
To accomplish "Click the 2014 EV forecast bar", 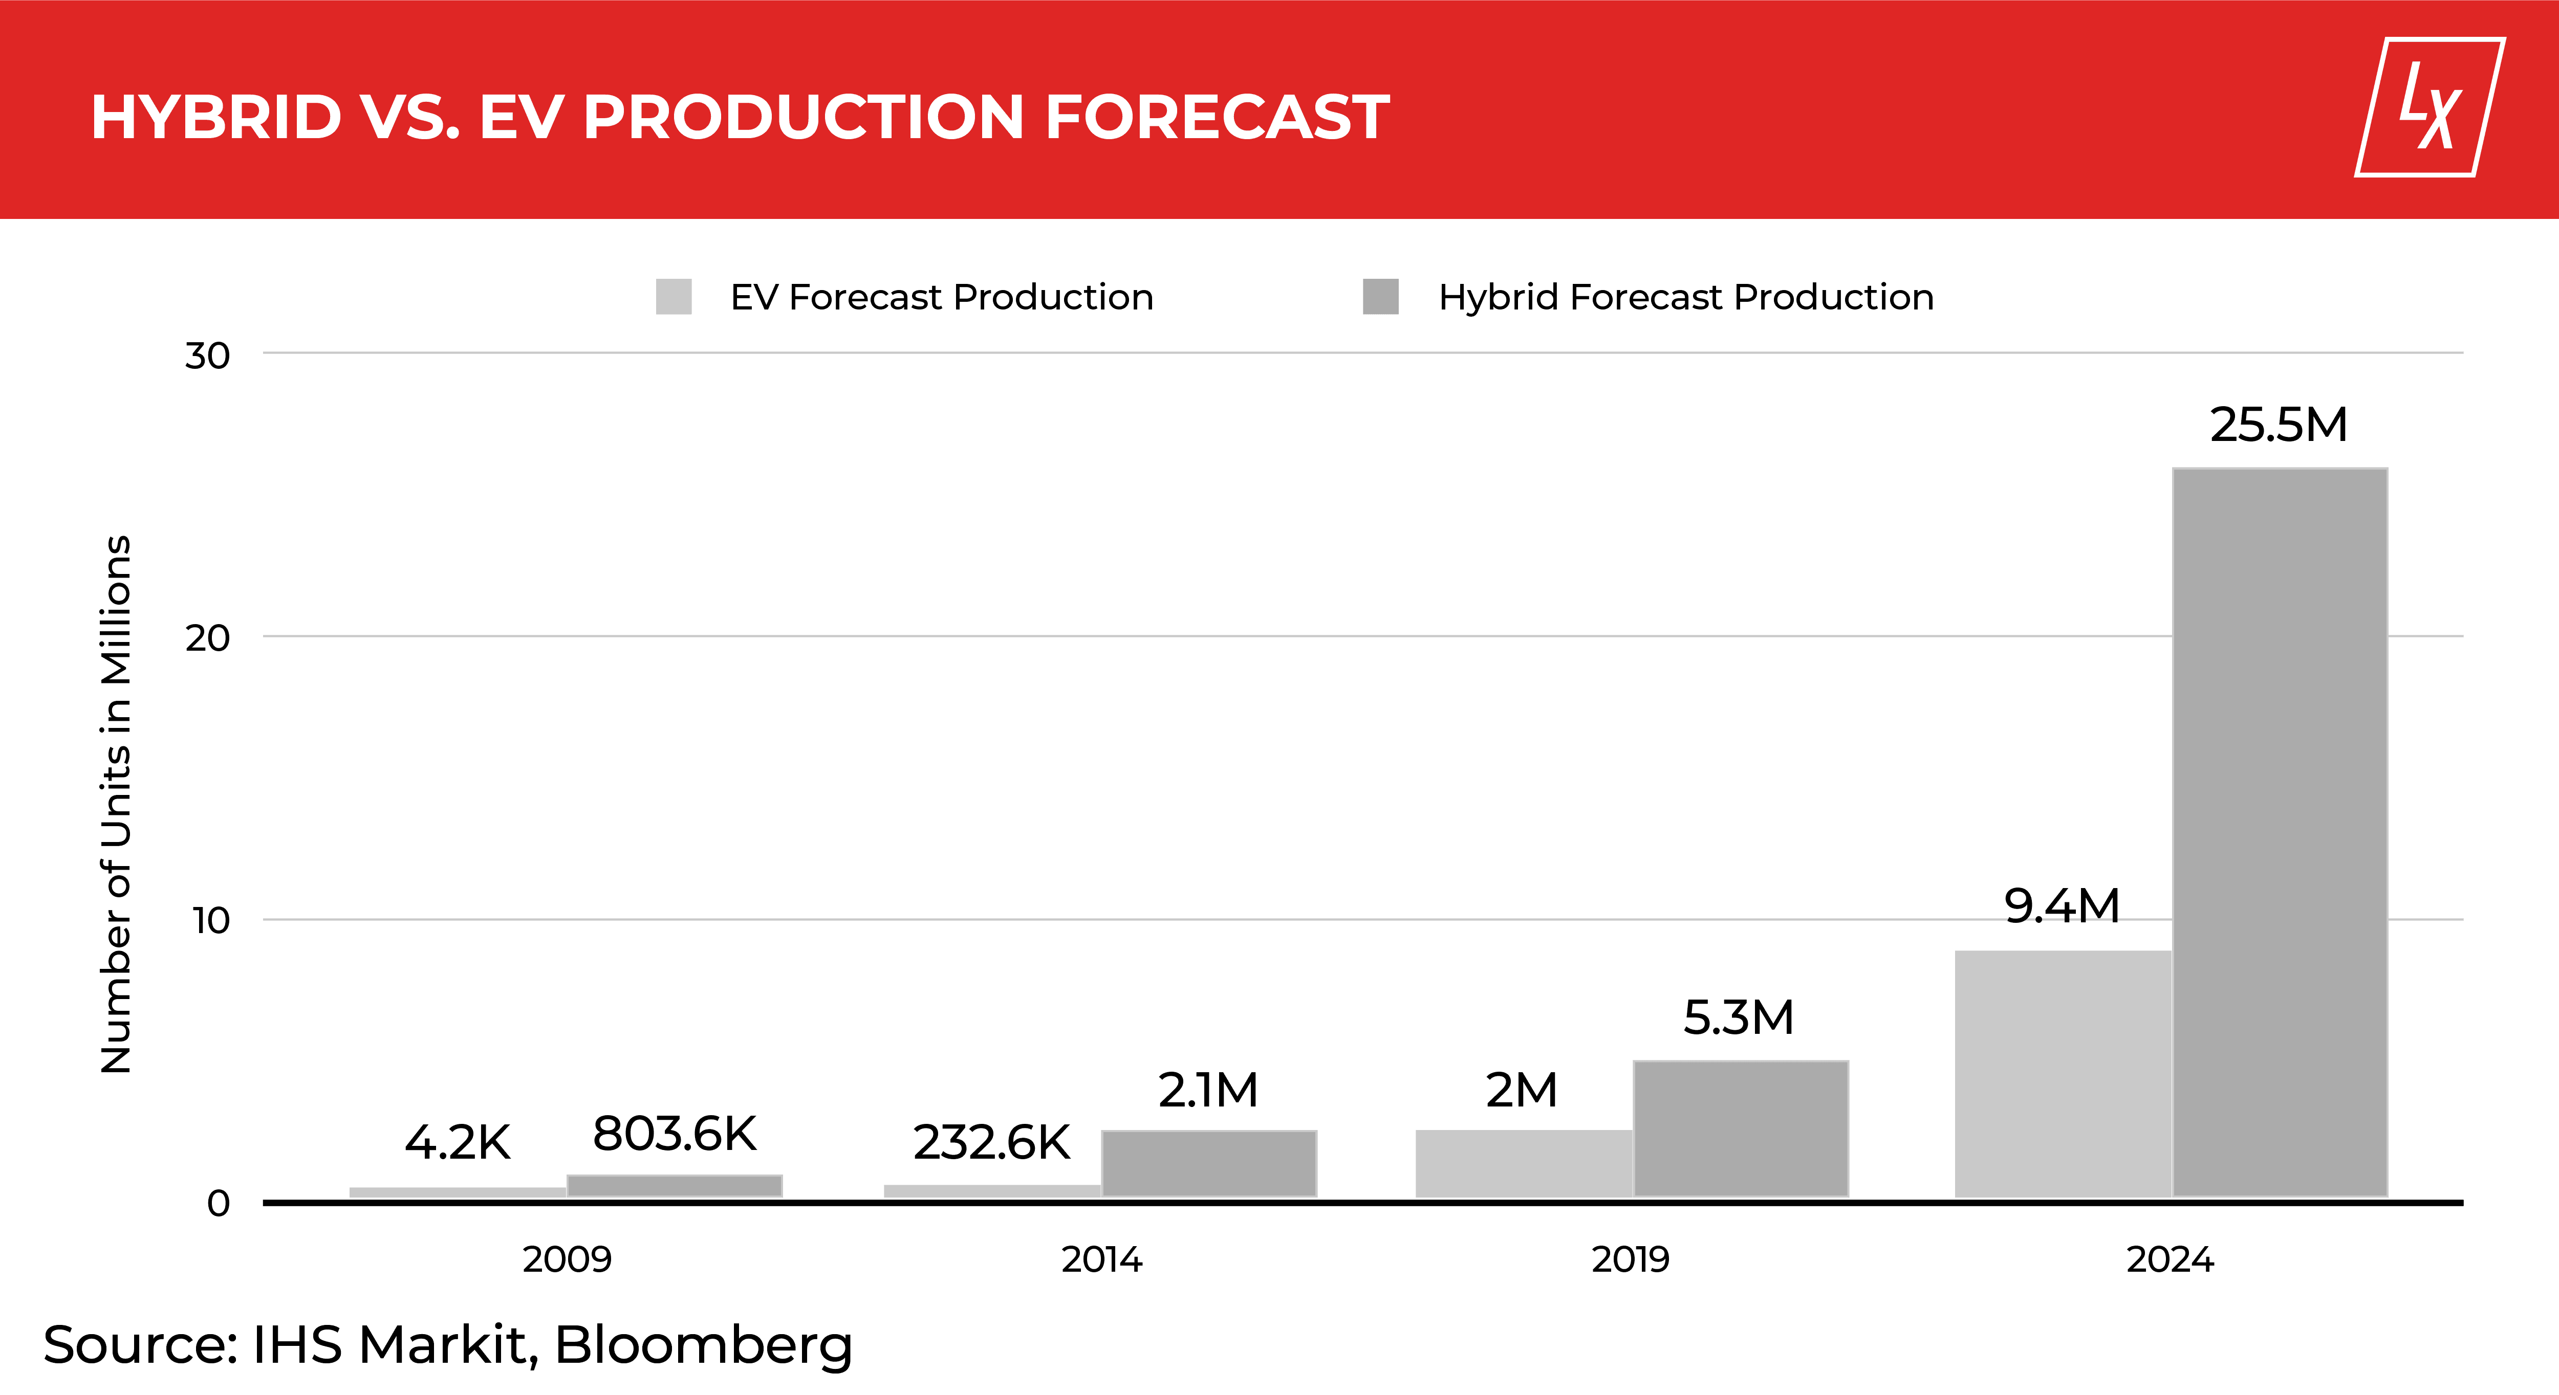I will point(992,1190).
